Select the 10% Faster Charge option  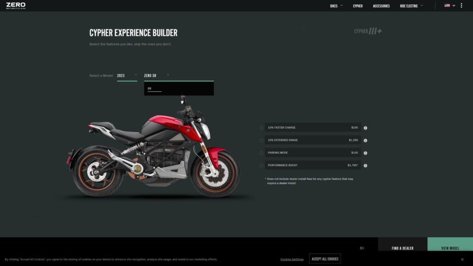[x=261, y=128]
